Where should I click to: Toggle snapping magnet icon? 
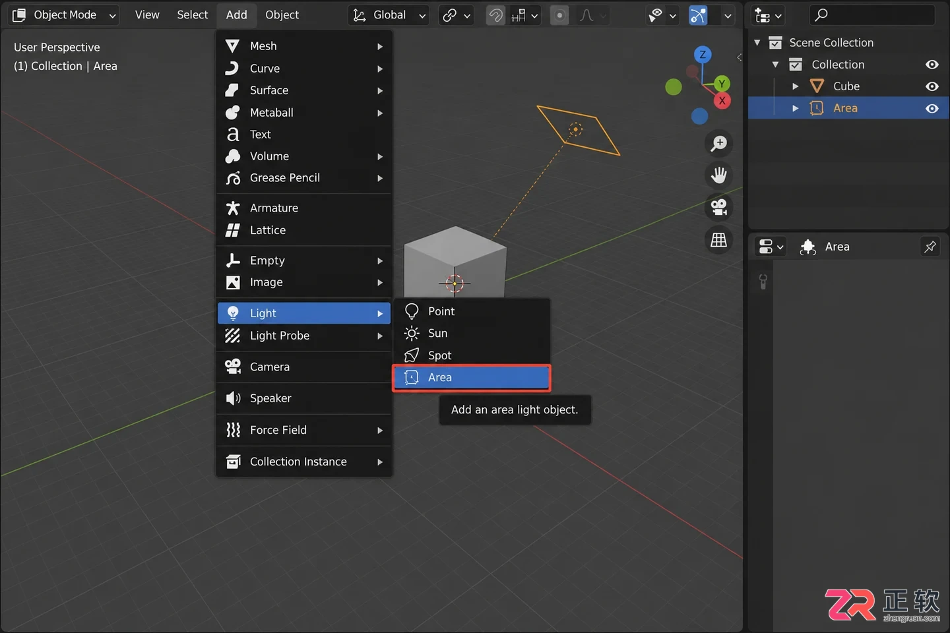click(x=495, y=15)
